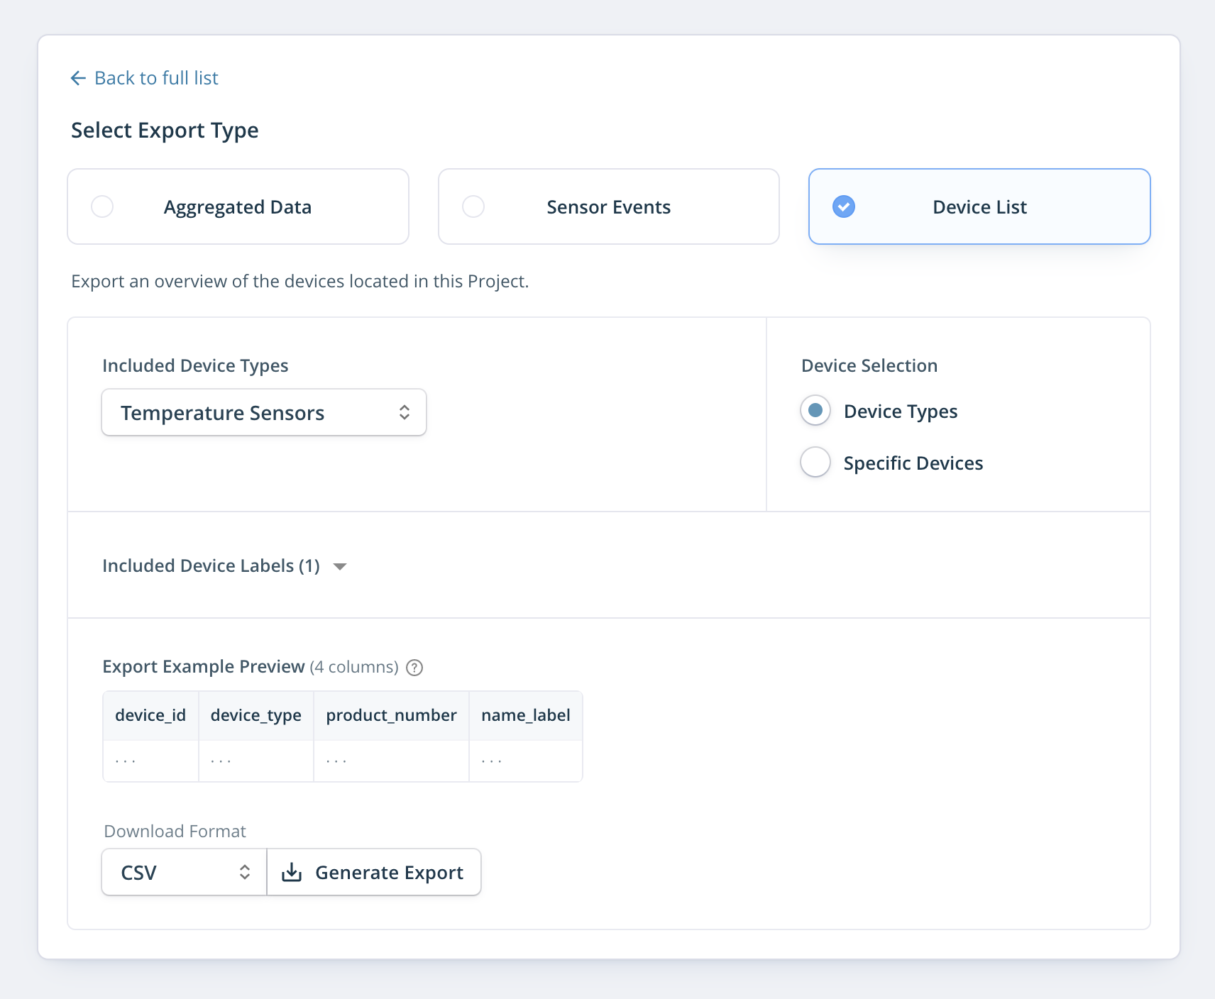Choose Specific Devices selection radio
This screenshot has width=1215, height=999.
pos(815,463)
